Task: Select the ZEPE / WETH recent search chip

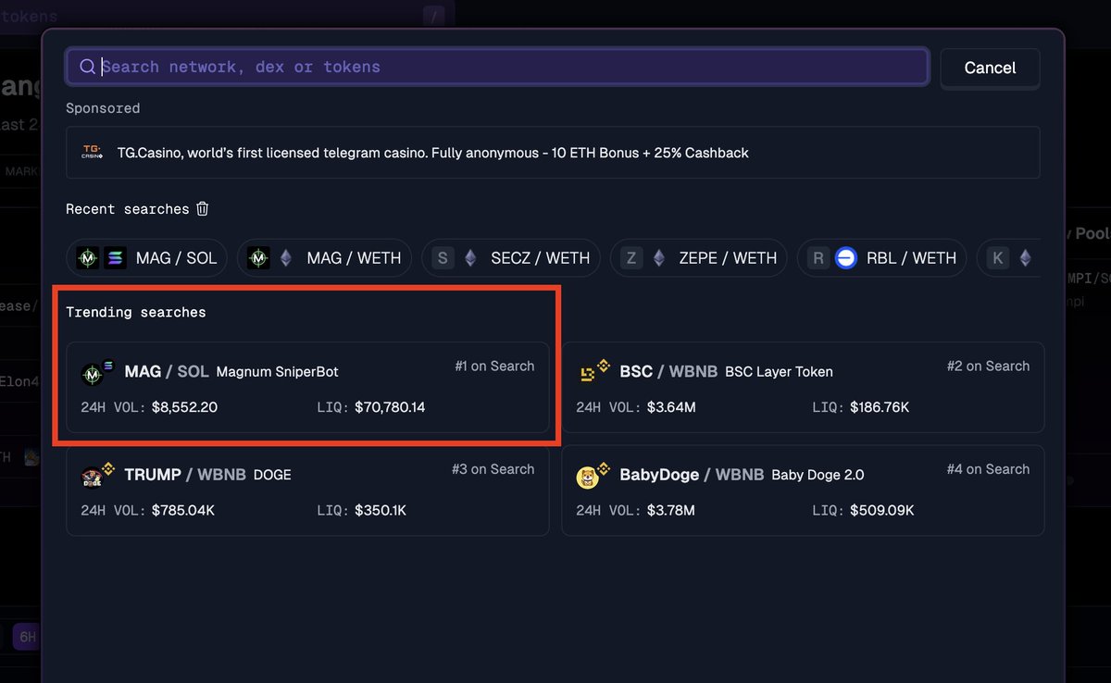Action: [699, 258]
